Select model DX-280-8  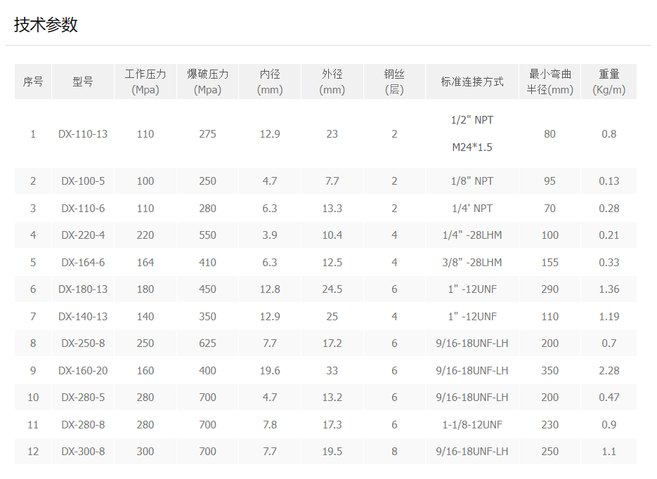pyautogui.click(x=83, y=424)
